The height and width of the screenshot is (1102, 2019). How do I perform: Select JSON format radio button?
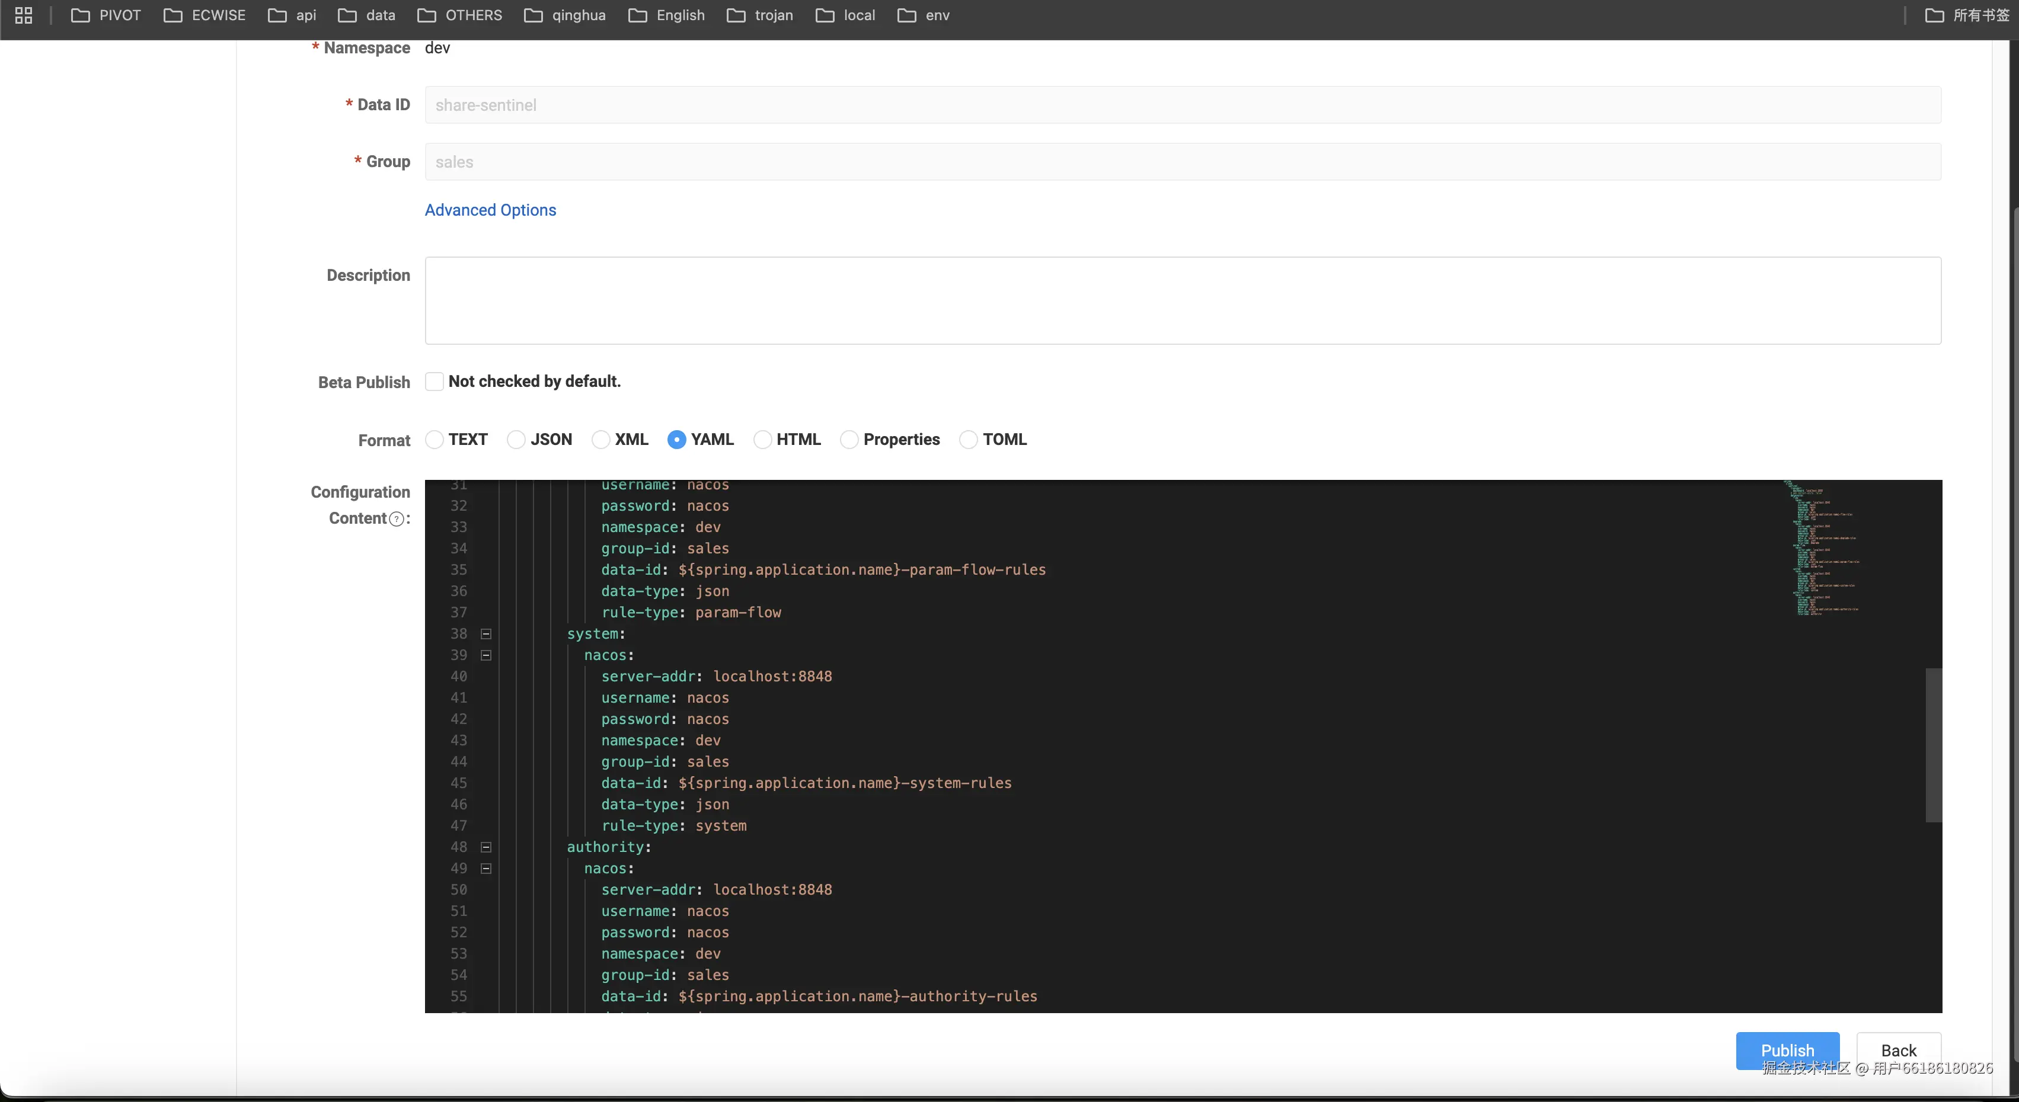tap(516, 440)
